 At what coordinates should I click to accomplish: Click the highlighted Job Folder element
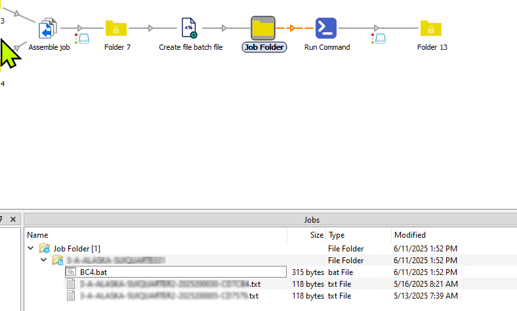264,29
